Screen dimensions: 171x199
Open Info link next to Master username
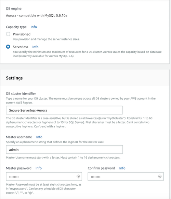click(x=39, y=137)
